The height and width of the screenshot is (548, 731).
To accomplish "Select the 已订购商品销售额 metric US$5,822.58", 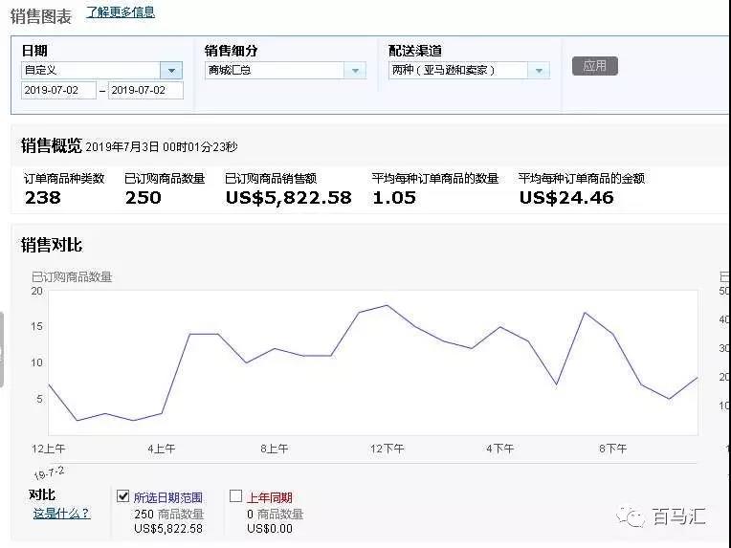I will coord(288,198).
